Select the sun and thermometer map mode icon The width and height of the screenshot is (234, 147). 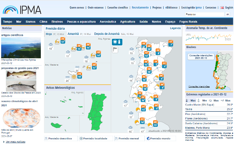pos(117,42)
